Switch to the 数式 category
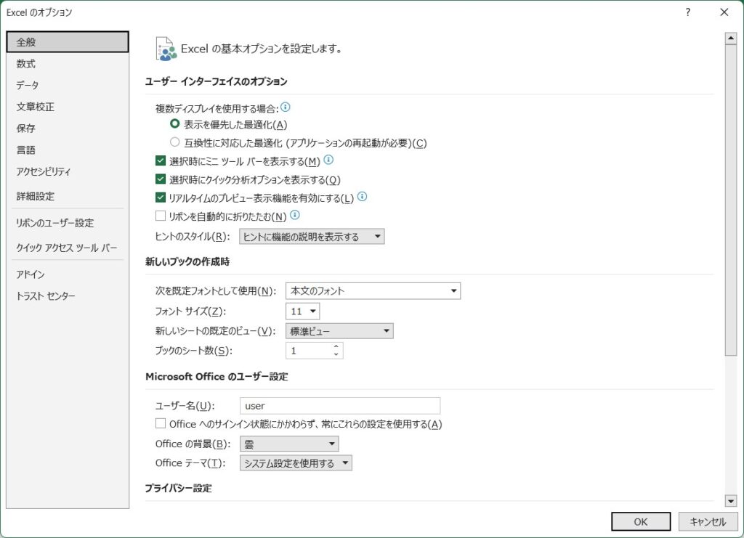This screenshot has width=744, height=538. [26, 64]
